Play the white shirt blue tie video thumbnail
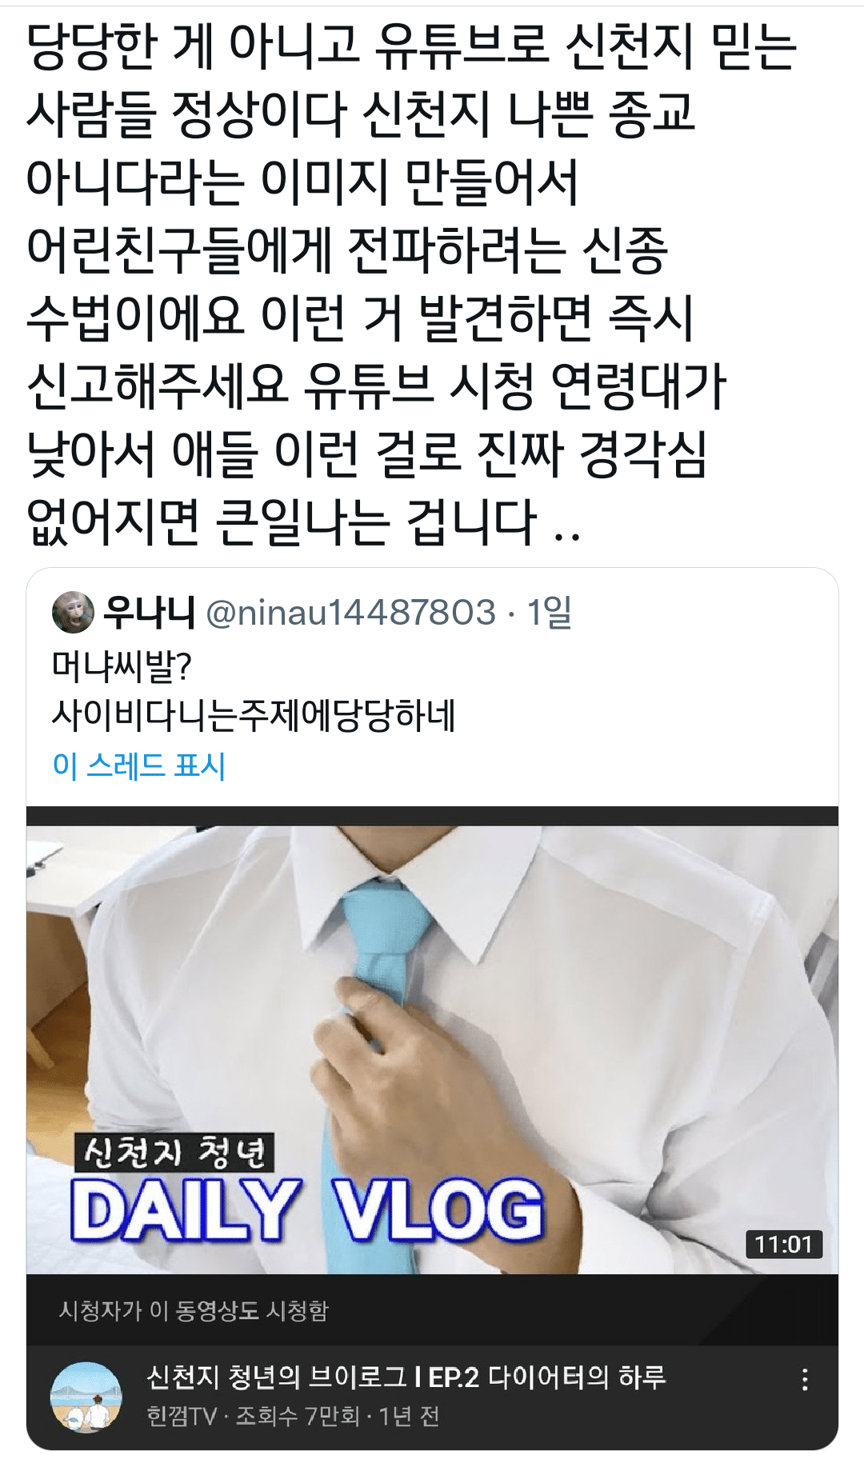 point(432,1049)
